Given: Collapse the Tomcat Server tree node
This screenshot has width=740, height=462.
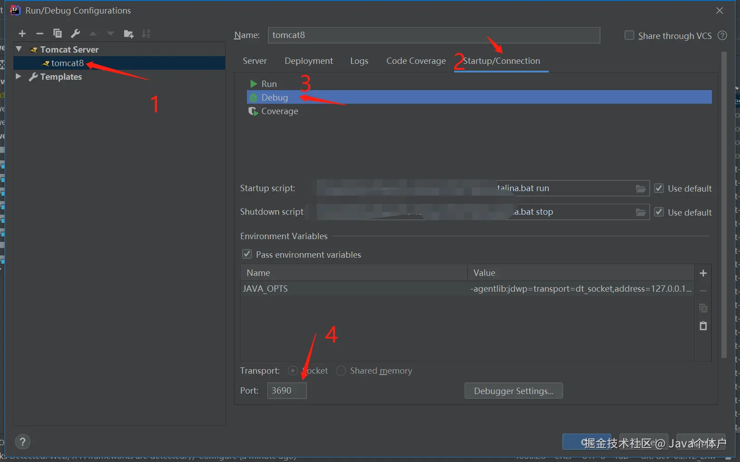Looking at the screenshot, I should (19, 49).
